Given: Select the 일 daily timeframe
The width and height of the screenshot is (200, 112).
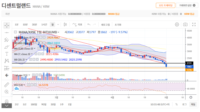Looking at the screenshot, I should (52, 24).
